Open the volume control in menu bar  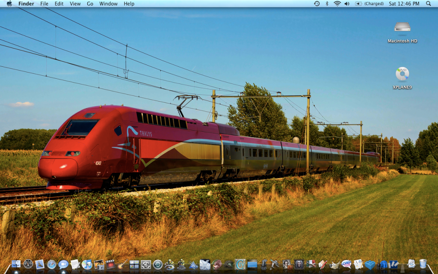(x=347, y=3)
